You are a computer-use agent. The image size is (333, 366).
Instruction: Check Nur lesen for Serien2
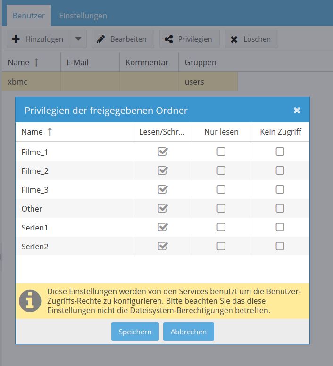click(x=221, y=246)
